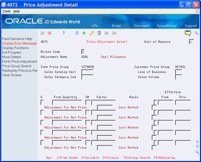Open the yellow chat bubble icon
This screenshot has height=162, width=201.
[188, 33]
